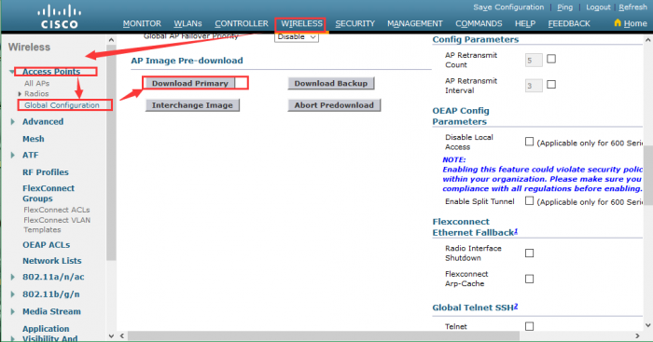Open OEAP ACLs in sidebar
Viewport: 653px width, 342px height.
pyautogui.click(x=47, y=245)
